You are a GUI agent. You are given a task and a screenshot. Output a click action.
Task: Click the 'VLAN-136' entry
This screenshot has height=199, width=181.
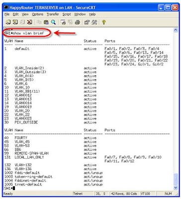tap(23, 169)
